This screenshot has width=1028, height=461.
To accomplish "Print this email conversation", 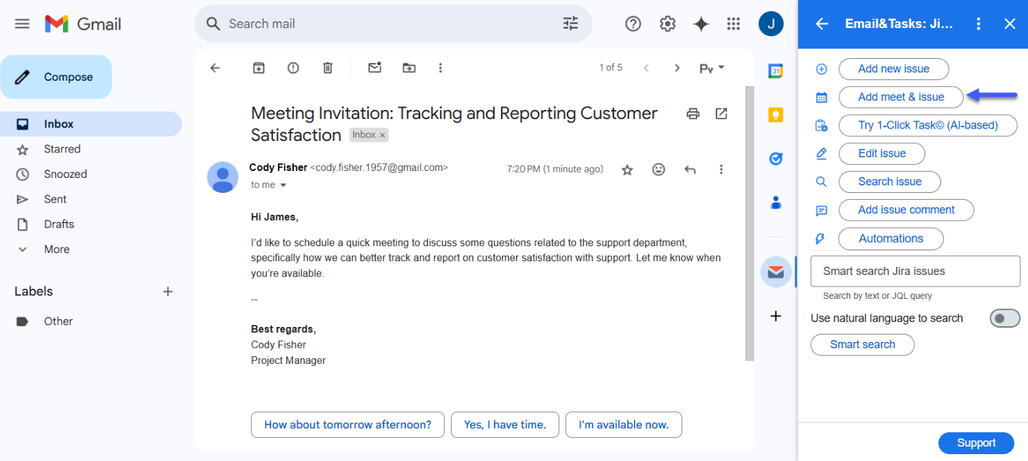I will pos(693,114).
